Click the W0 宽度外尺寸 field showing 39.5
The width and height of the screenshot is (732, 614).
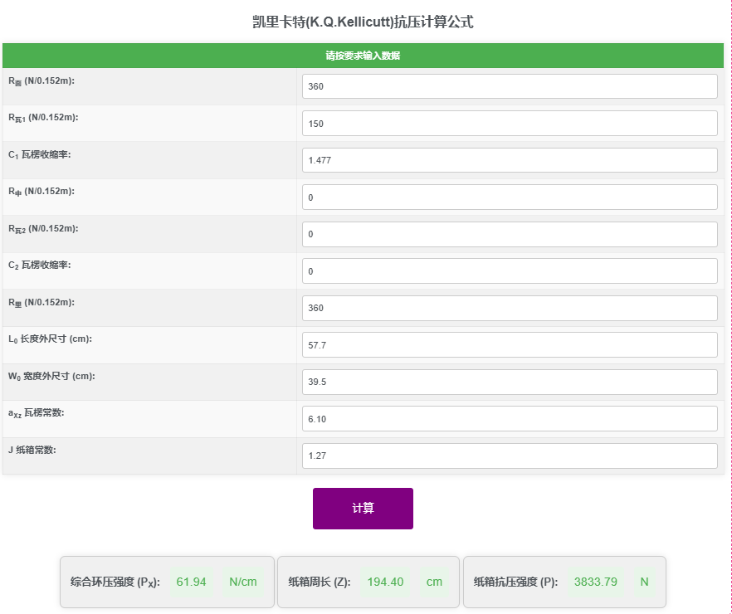pos(509,382)
